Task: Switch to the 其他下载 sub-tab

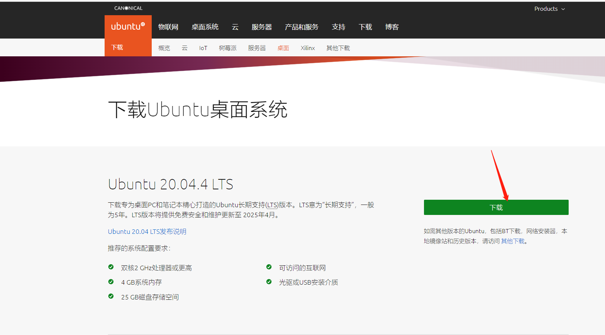Action: point(338,48)
